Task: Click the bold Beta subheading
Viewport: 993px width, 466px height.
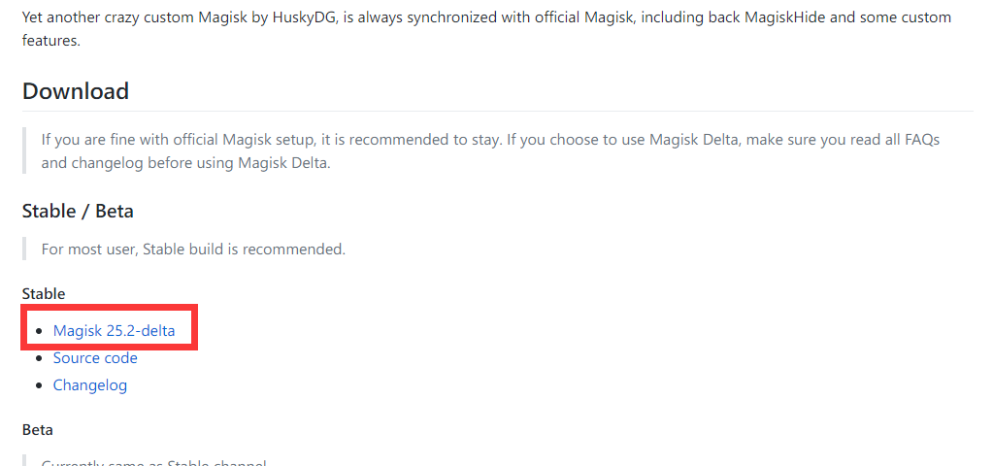Action: coord(38,429)
